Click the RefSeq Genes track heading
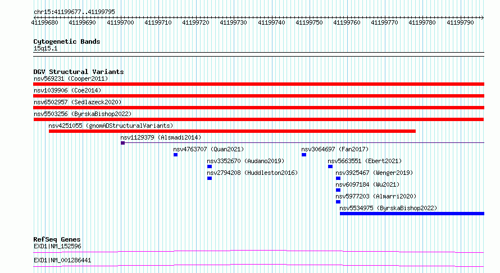 (x=57, y=239)
